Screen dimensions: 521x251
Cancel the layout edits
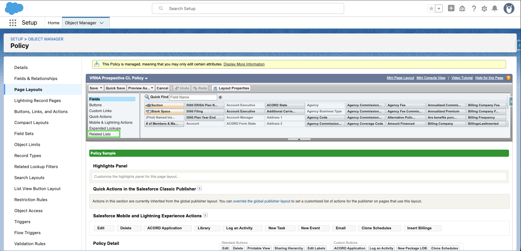point(162,88)
